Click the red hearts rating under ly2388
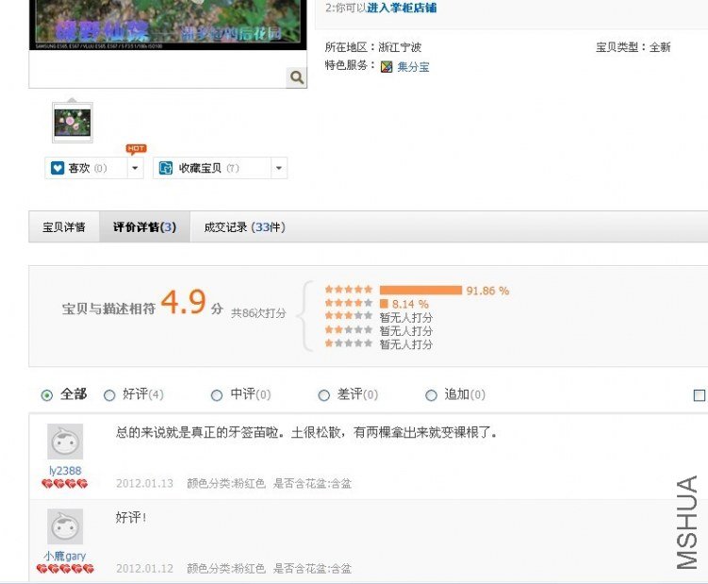This screenshot has height=584, width=708. (x=64, y=484)
